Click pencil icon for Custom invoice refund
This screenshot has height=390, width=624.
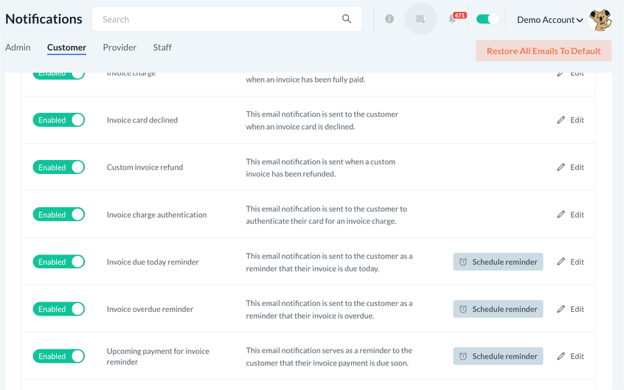coord(561,167)
